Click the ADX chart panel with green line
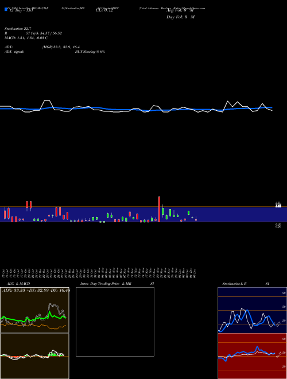The image size is (287, 379). click(x=34, y=310)
